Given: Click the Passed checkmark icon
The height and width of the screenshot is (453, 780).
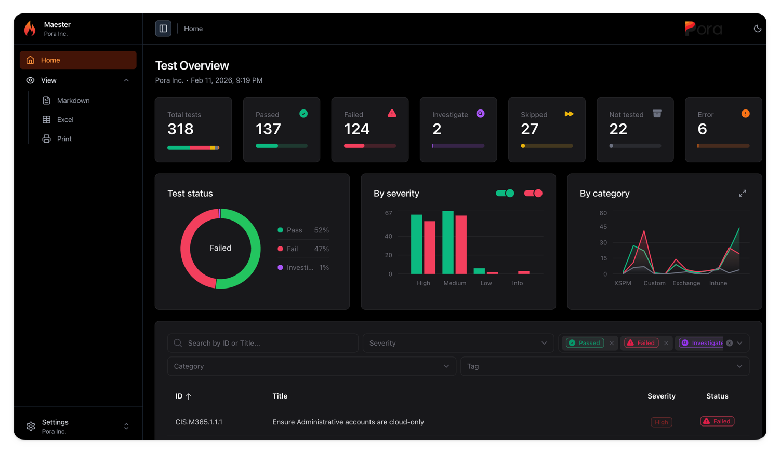Looking at the screenshot, I should coord(303,114).
